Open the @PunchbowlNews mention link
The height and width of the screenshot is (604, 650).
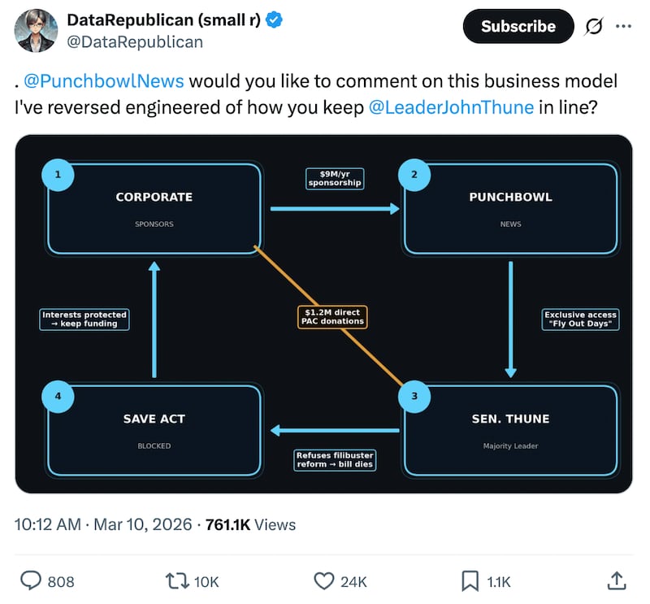(x=104, y=81)
